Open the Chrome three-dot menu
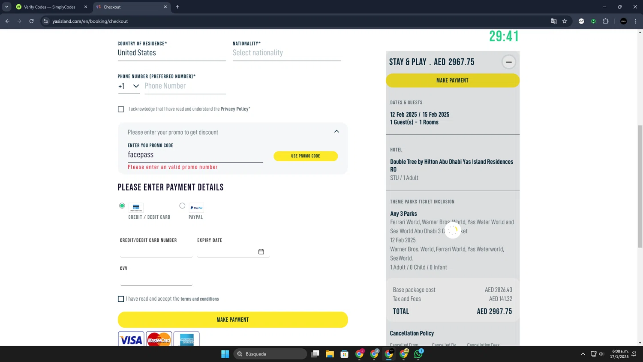The image size is (643, 362). (x=636, y=21)
